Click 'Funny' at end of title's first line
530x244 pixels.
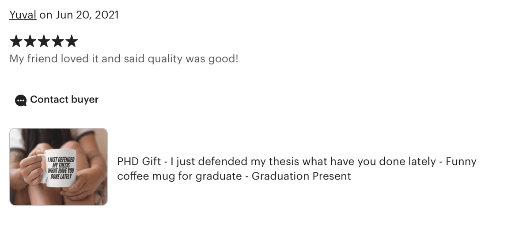[461, 161]
